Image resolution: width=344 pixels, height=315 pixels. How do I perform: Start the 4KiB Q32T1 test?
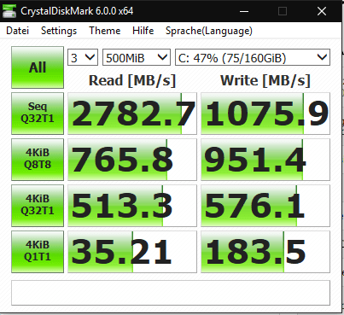[38, 206]
